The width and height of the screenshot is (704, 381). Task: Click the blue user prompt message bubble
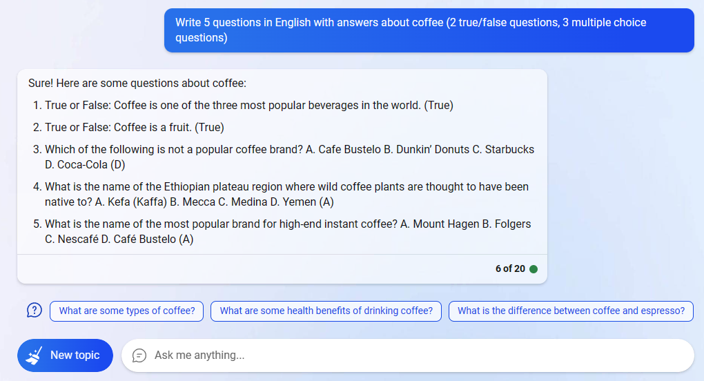point(429,30)
